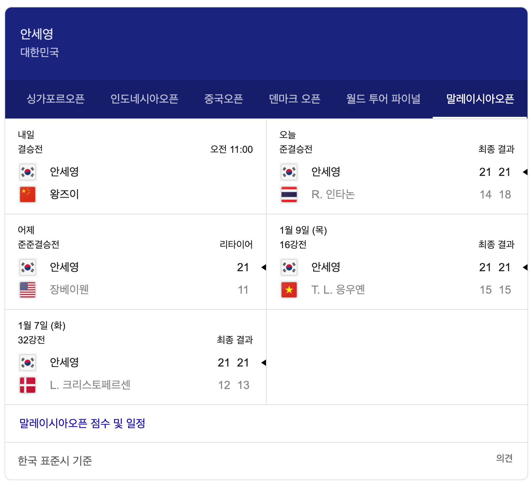Click the winner arrow in the 32강전 result
The image size is (532, 484).
click(264, 363)
